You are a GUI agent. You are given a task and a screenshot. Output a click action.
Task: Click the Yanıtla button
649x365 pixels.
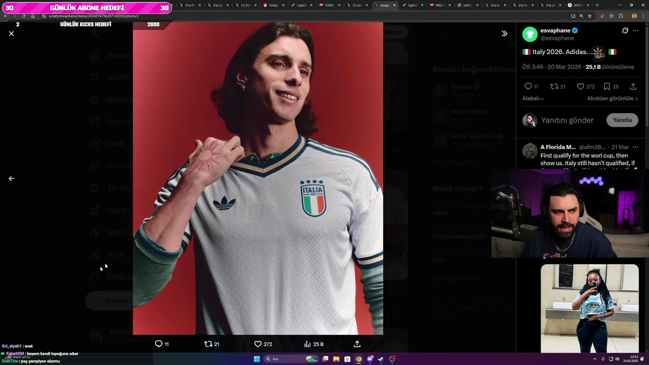(x=622, y=120)
